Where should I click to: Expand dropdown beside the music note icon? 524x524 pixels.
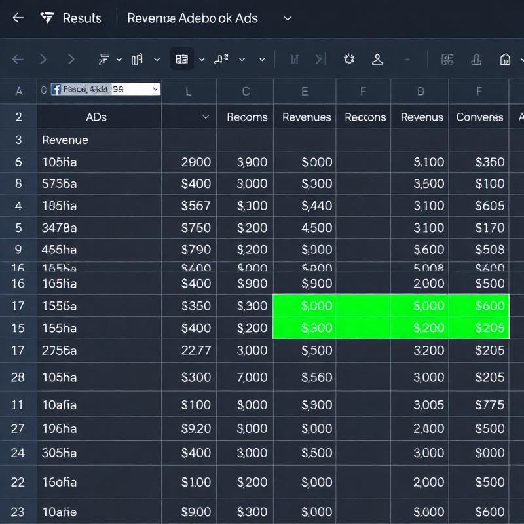coord(242,60)
